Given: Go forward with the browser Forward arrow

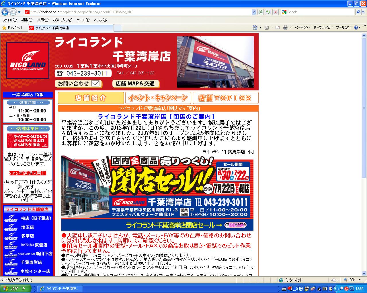Looking at the screenshot, I should [13, 12].
